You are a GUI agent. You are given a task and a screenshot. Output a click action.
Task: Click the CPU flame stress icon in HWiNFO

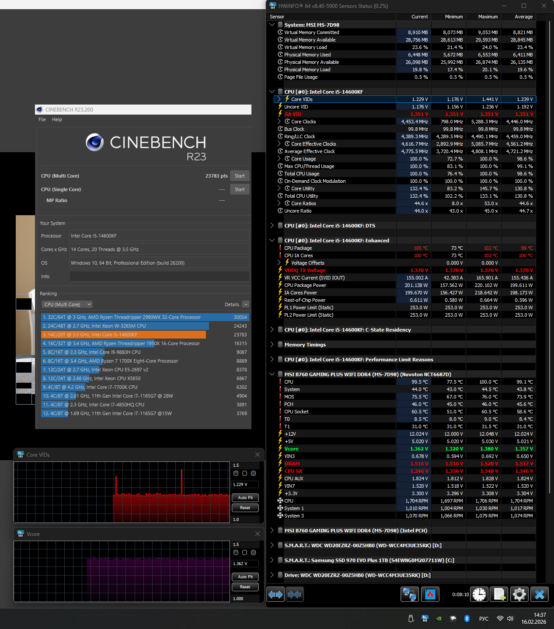[430, 594]
